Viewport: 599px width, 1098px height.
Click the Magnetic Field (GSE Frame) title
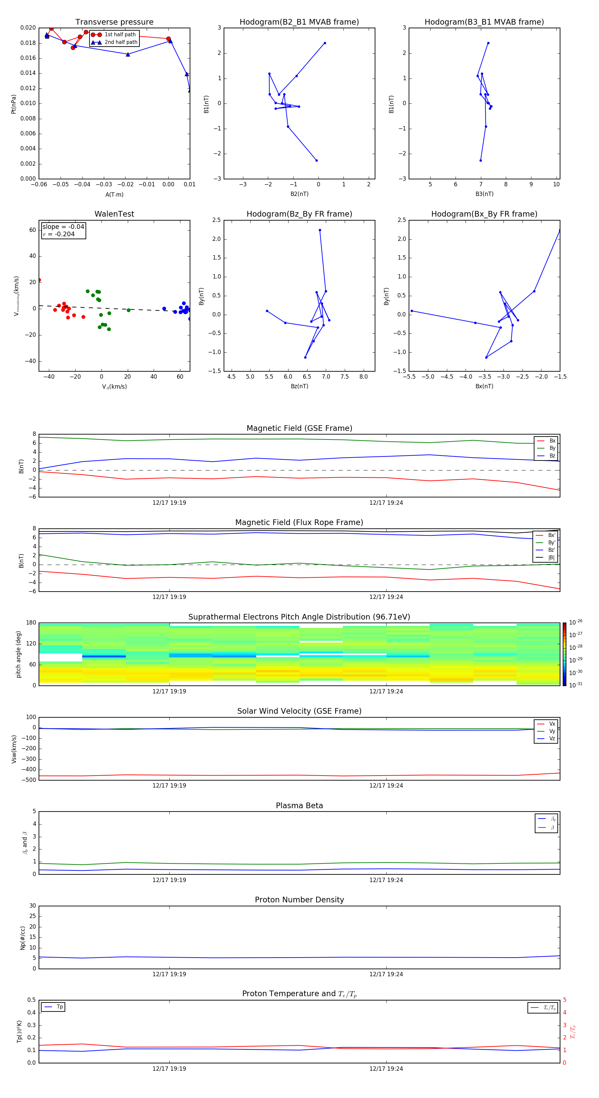point(299,428)
